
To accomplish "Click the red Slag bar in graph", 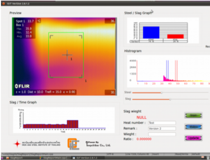I will pos(175,36).
